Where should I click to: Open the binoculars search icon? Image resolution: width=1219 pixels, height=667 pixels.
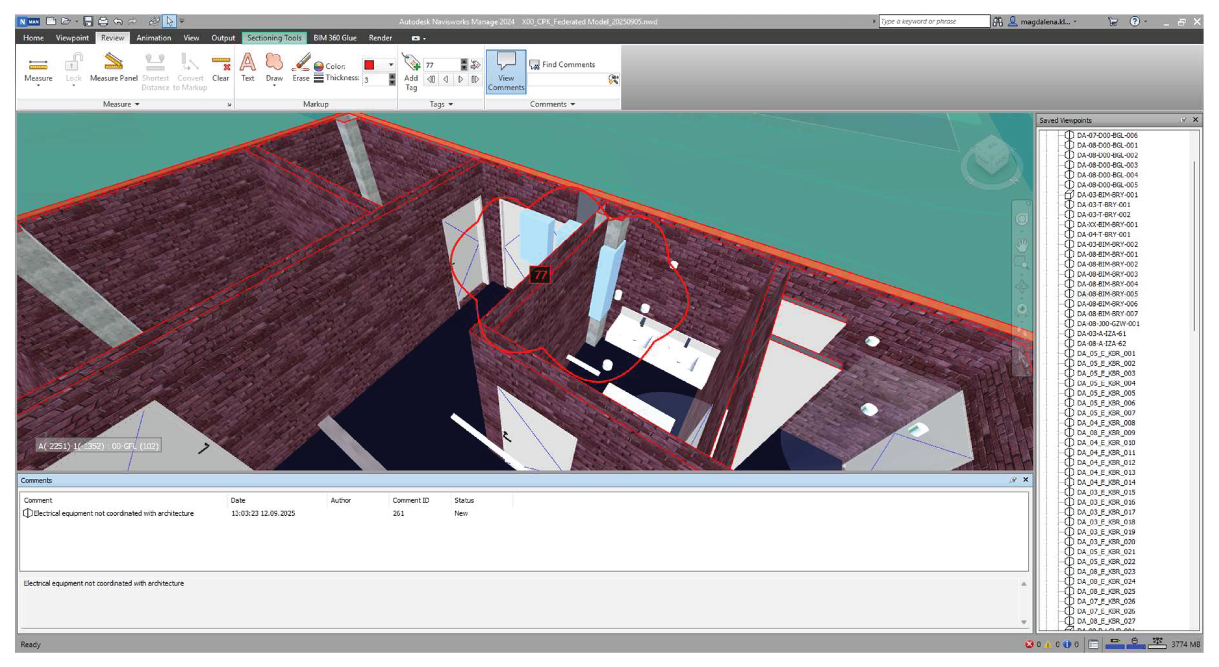[998, 21]
